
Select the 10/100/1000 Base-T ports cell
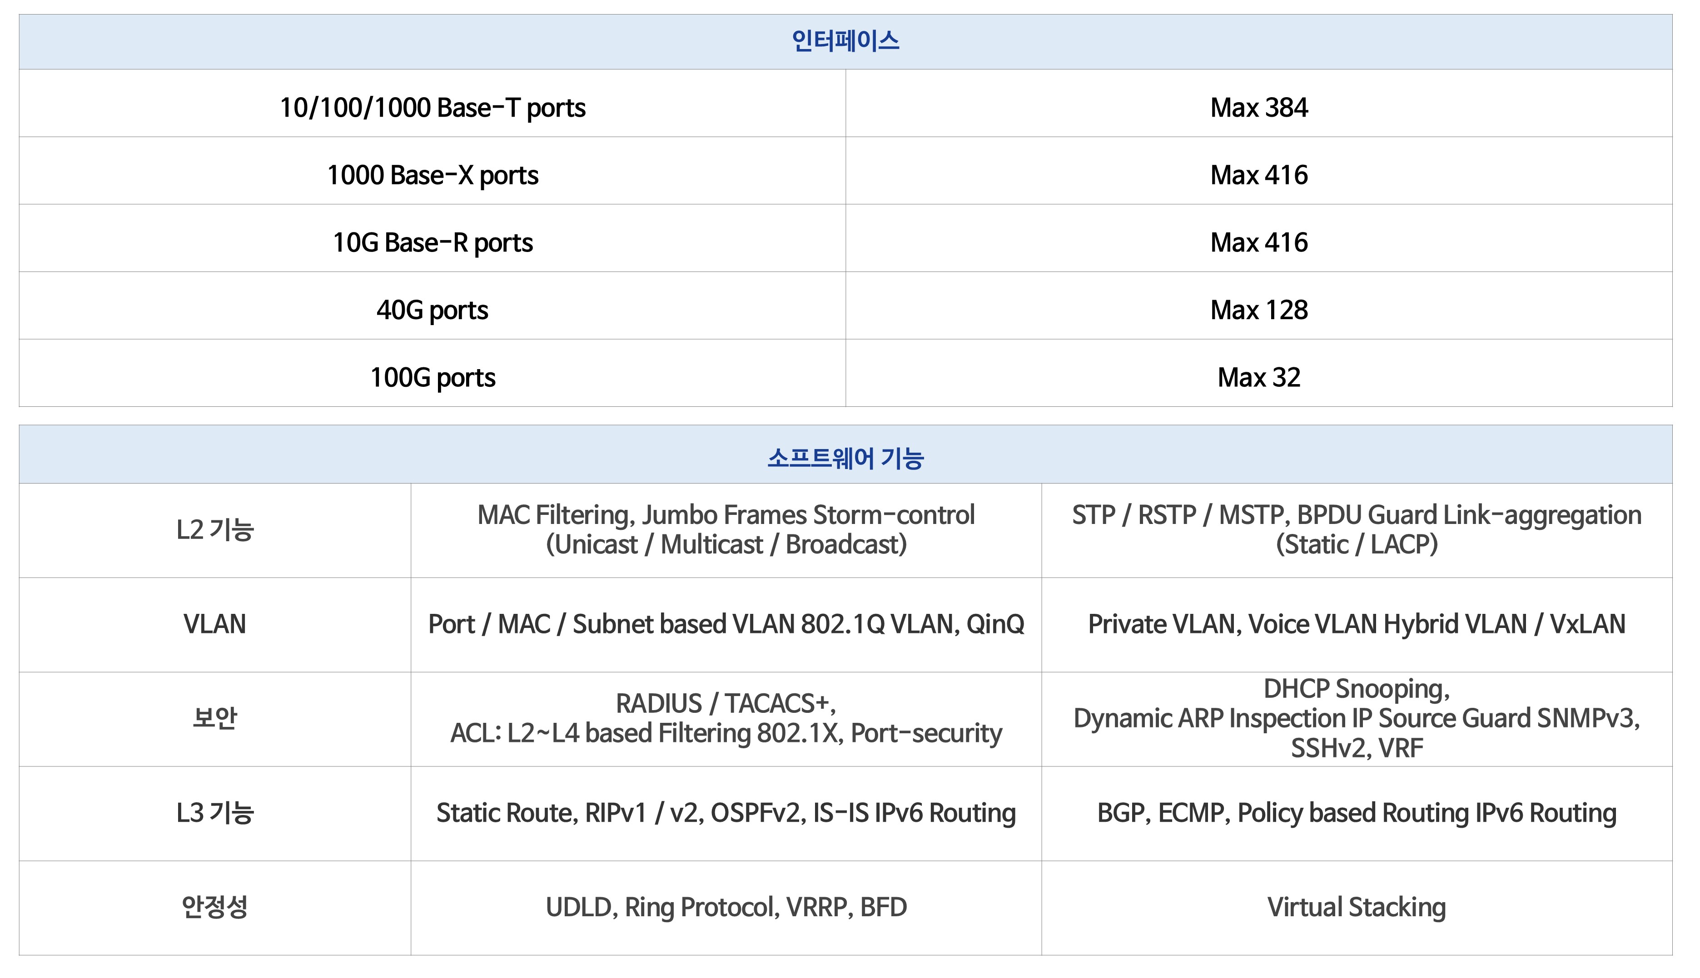(x=432, y=108)
